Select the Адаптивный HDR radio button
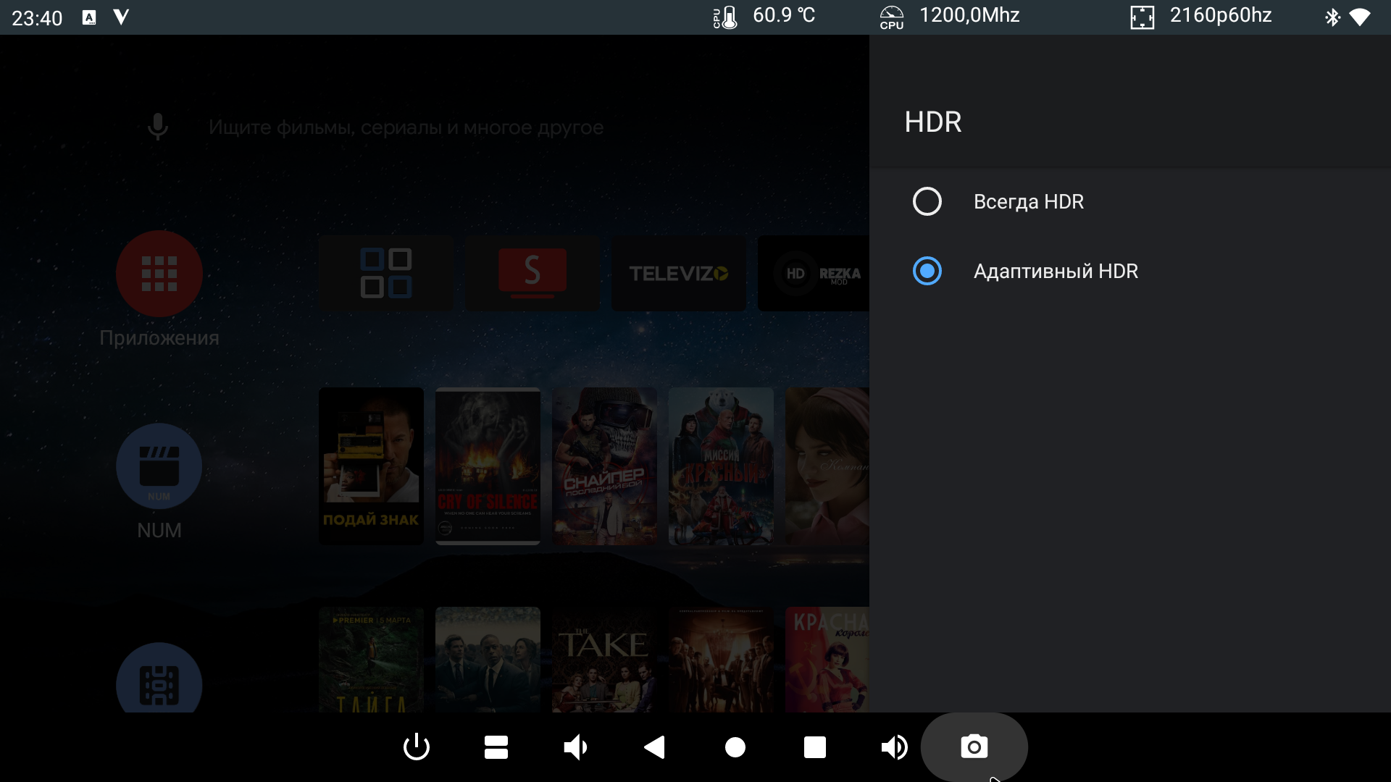The image size is (1391, 782). [927, 271]
